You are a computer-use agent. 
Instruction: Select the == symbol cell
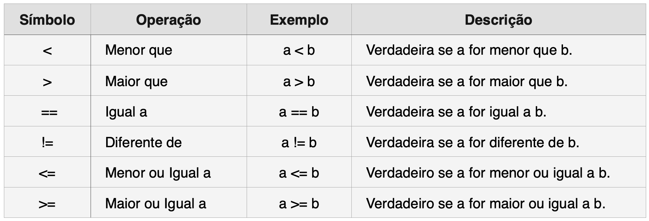(x=47, y=111)
